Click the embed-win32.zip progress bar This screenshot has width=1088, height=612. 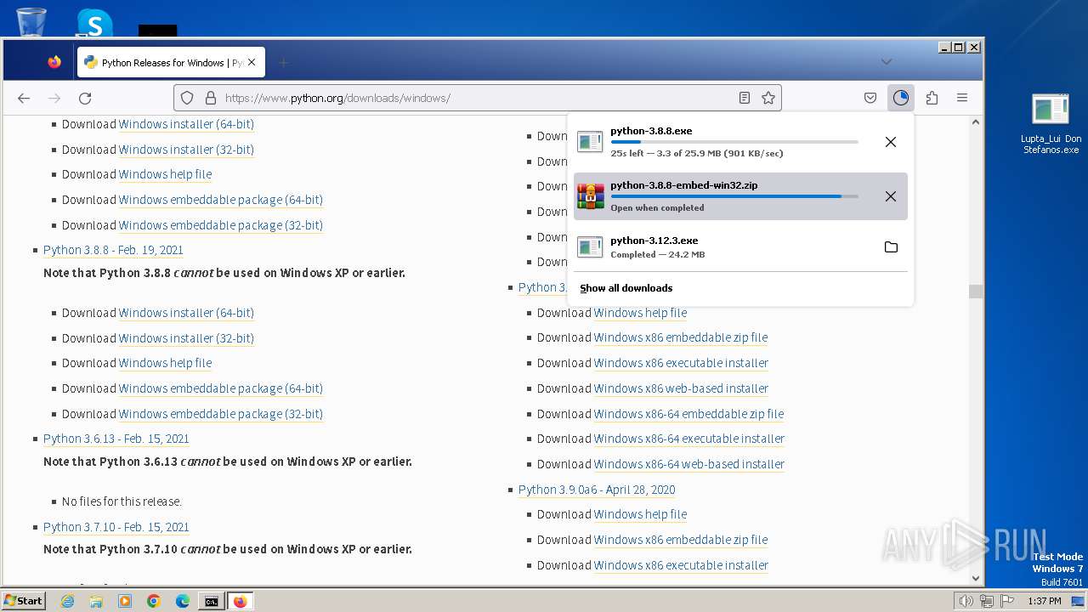[x=734, y=196]
